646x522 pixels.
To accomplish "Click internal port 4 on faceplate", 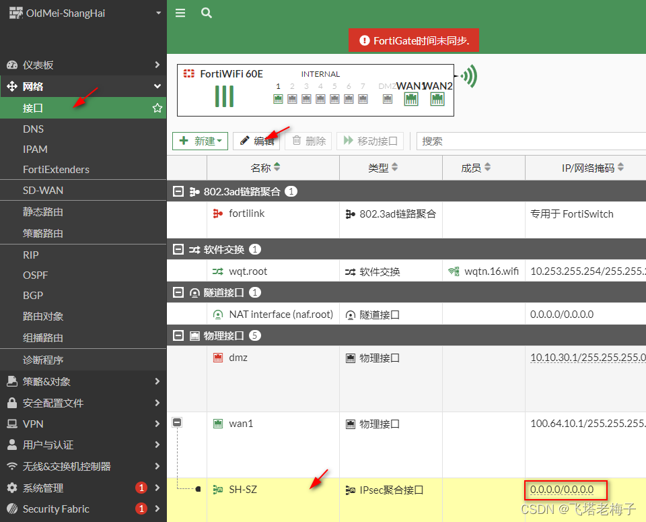I will pos(320,99).
